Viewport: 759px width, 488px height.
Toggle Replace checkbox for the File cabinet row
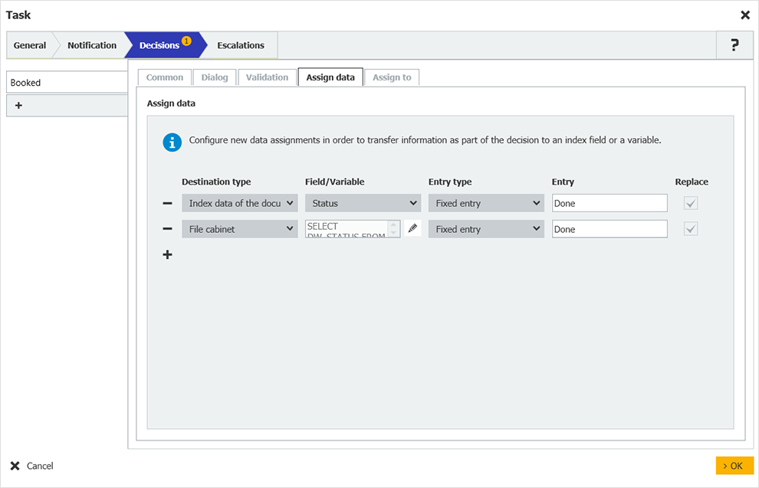pyautogui.click(x=689, y=228)
